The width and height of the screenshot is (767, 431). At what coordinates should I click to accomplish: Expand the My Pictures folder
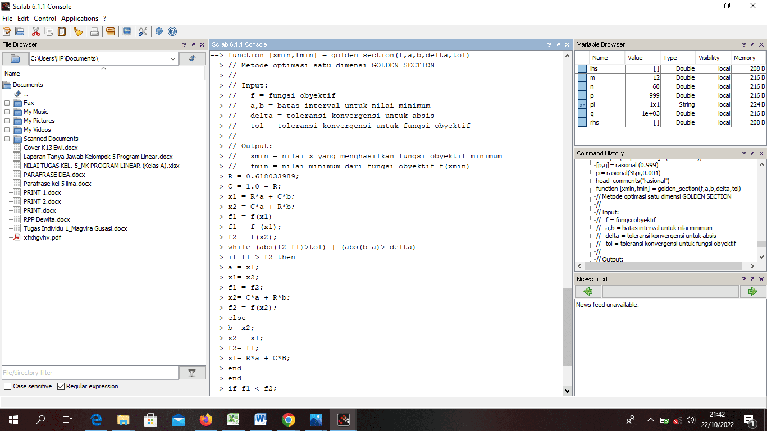(7, 121)
